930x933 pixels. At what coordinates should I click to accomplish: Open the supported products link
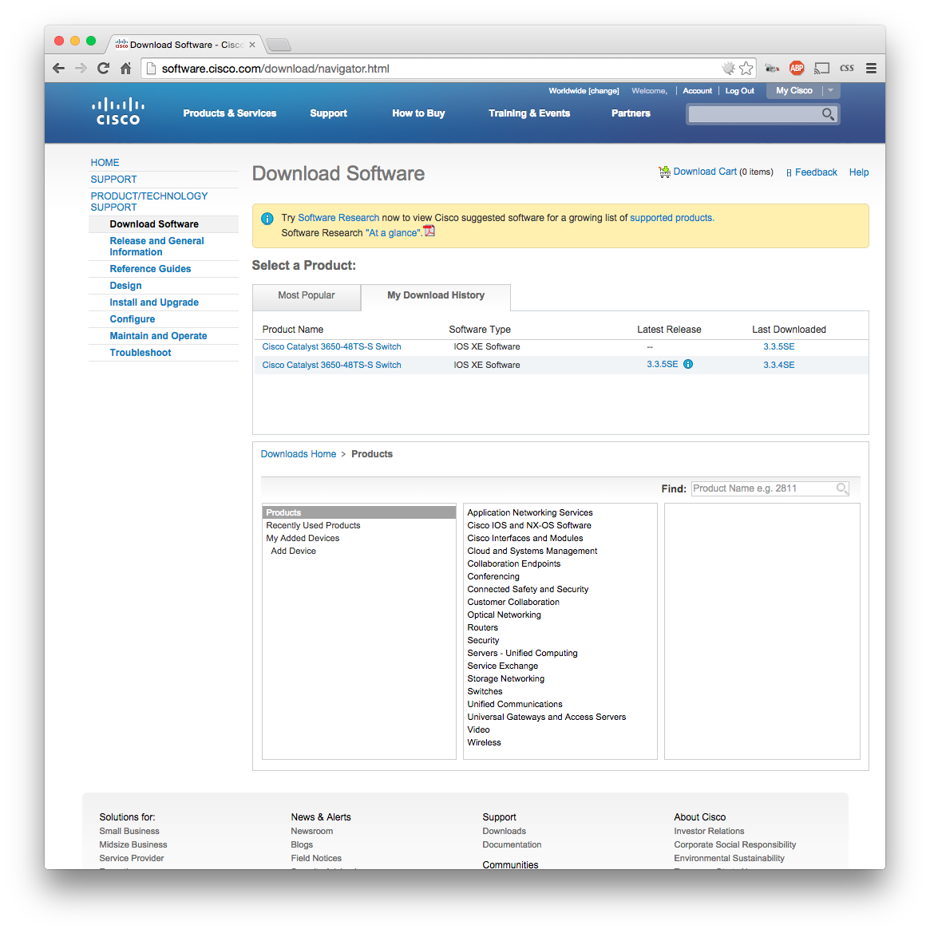(x=671, y=218)
